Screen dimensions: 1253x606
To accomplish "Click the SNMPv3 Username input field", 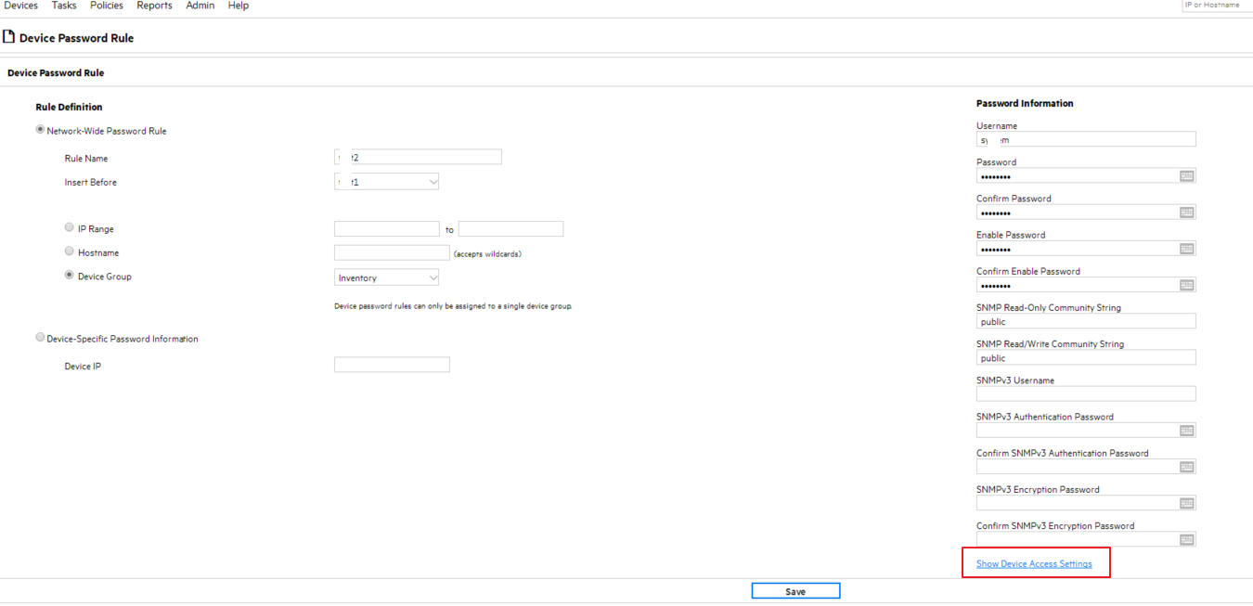I will (1086, 393).
